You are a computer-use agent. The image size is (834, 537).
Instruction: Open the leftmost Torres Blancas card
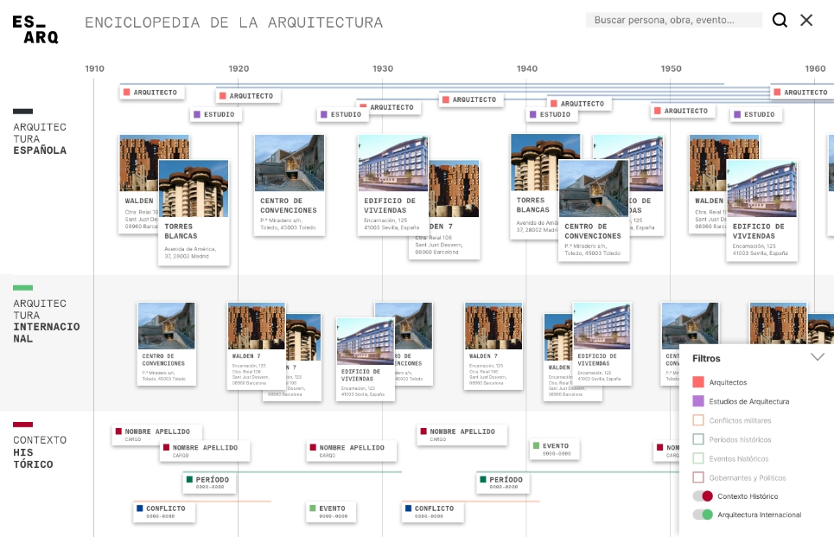(194, 212)
